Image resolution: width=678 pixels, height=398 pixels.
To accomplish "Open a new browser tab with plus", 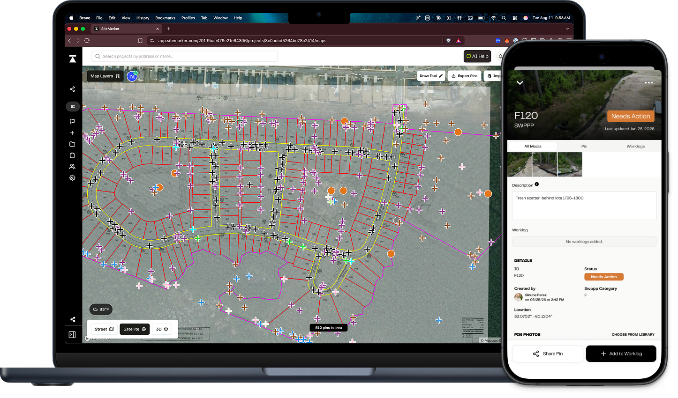I will [168, 29].
